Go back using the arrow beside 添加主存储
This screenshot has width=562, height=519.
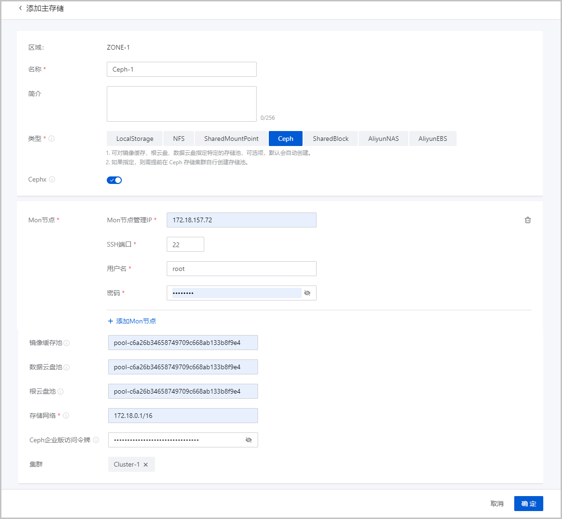coord(21,8)
